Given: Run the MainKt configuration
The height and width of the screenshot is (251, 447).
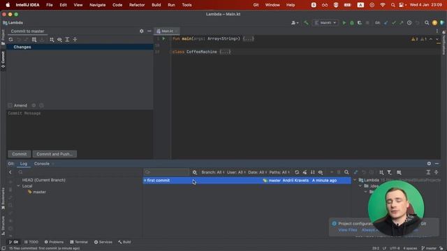Looking at the screenshot, I should pos(344,23).
